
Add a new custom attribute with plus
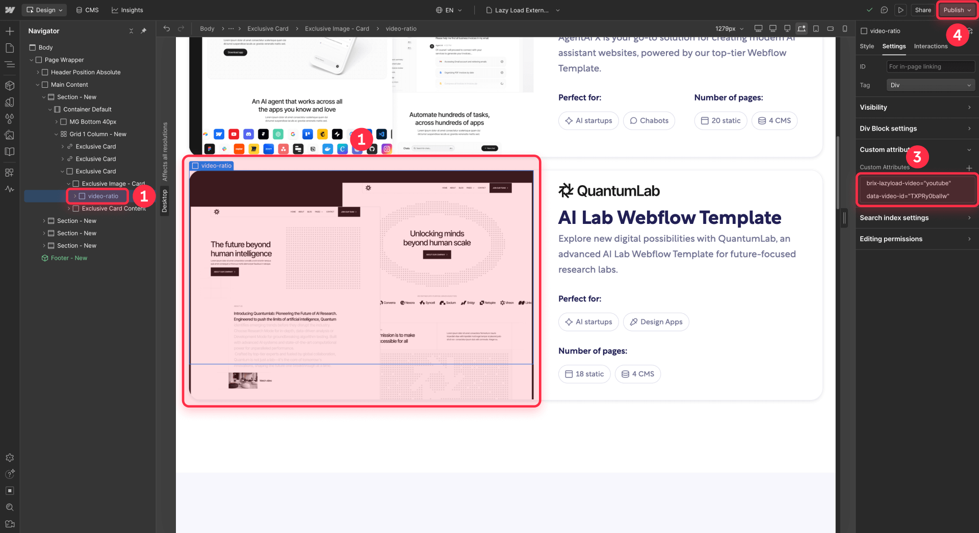tap(969, 167)
